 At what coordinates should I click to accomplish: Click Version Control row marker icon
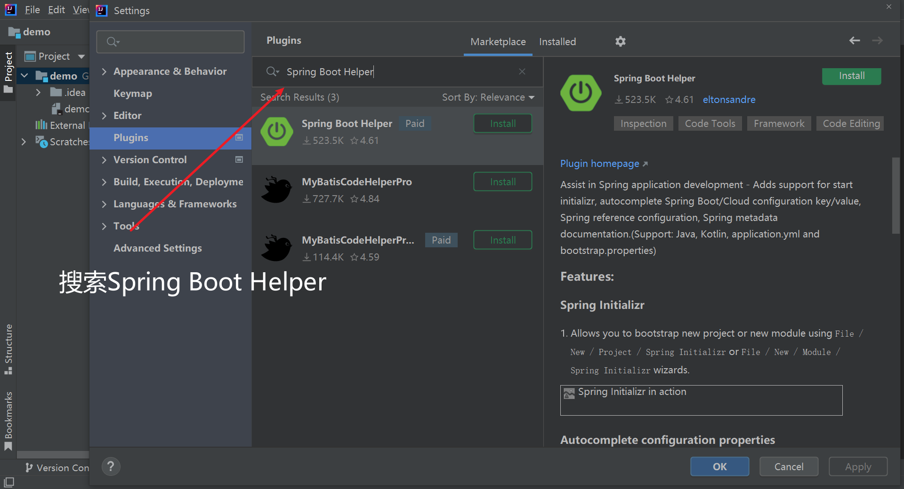239,160
